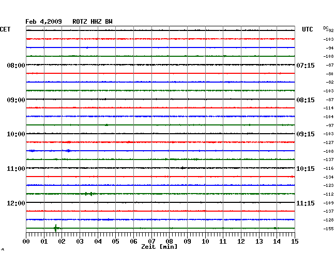Click the DC value -114
This screenshot has height=255, width=336.
click(x=328, y=108)
